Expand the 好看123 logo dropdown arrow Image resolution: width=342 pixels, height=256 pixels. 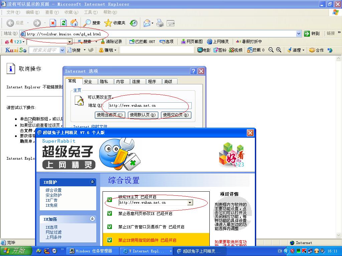(24, 42)
